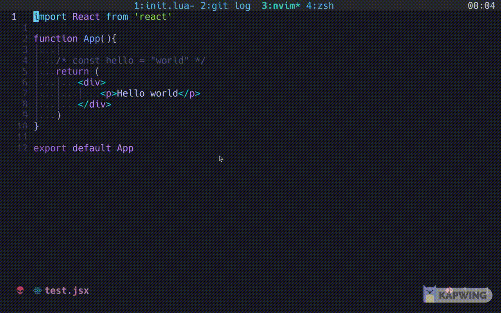Click 'App' in the export default line

click(125, 148)
